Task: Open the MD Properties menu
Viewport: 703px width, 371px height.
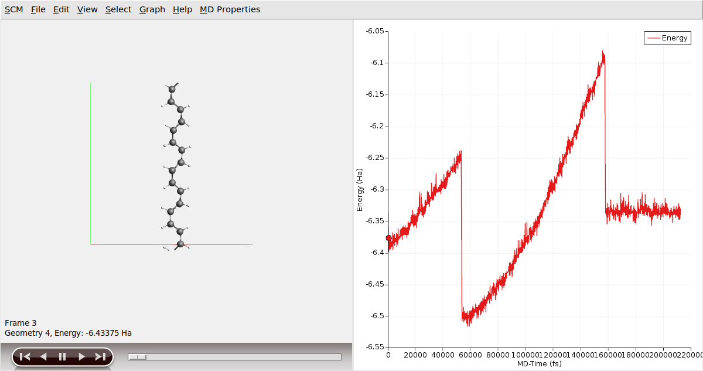Action: click(x=230, y=9)
